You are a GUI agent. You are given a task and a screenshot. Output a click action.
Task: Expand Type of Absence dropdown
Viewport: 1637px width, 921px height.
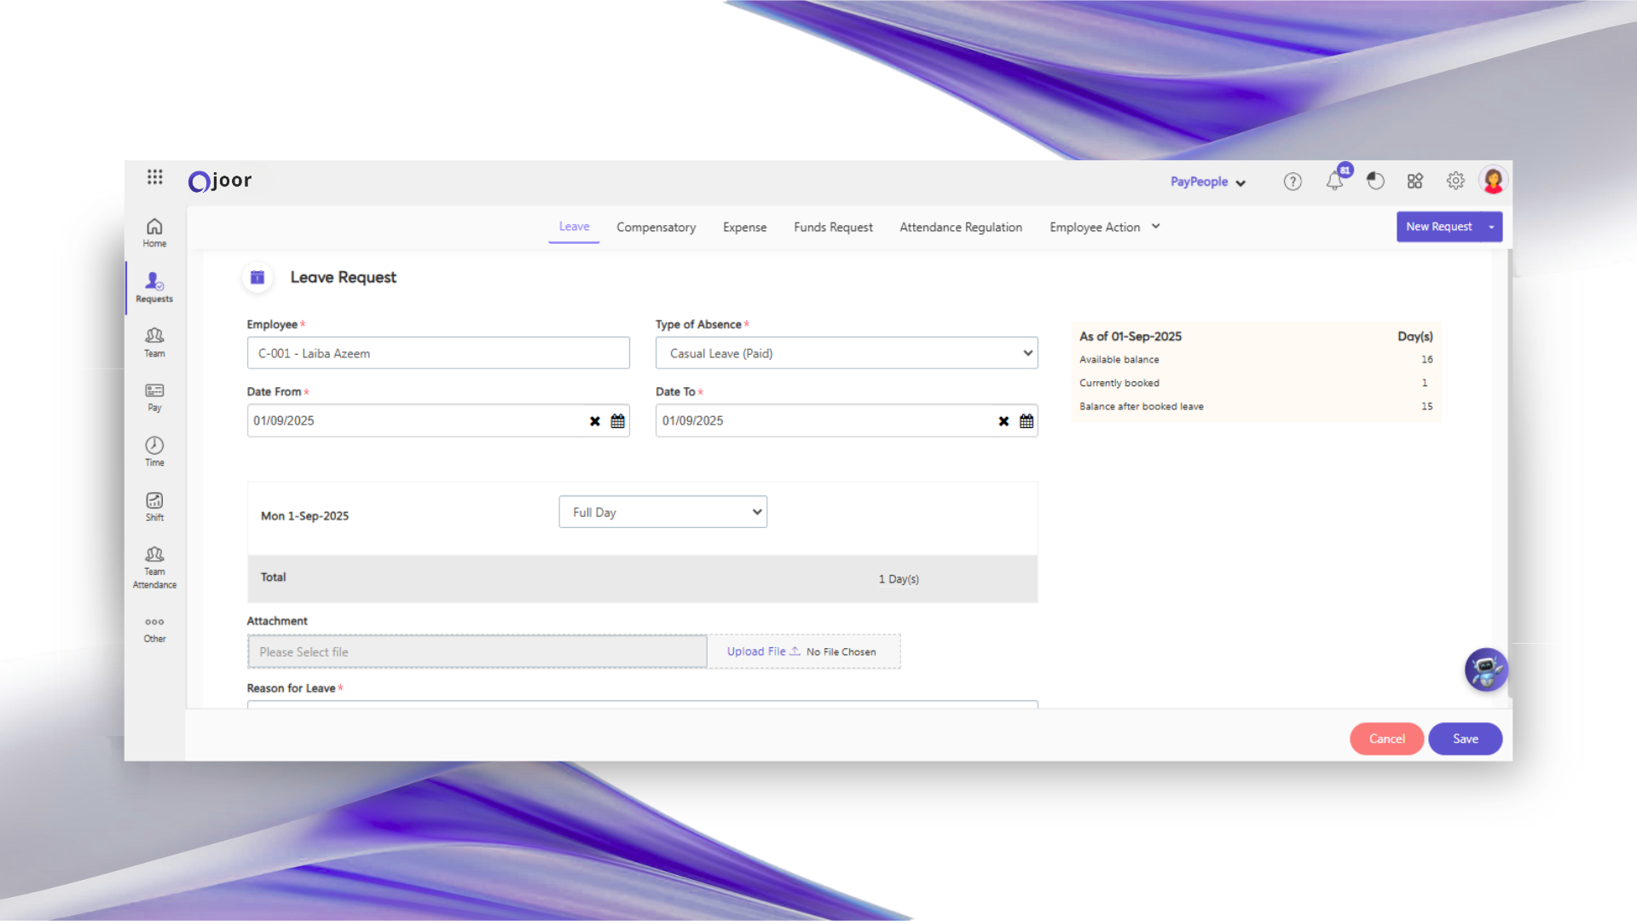(846, 353)
